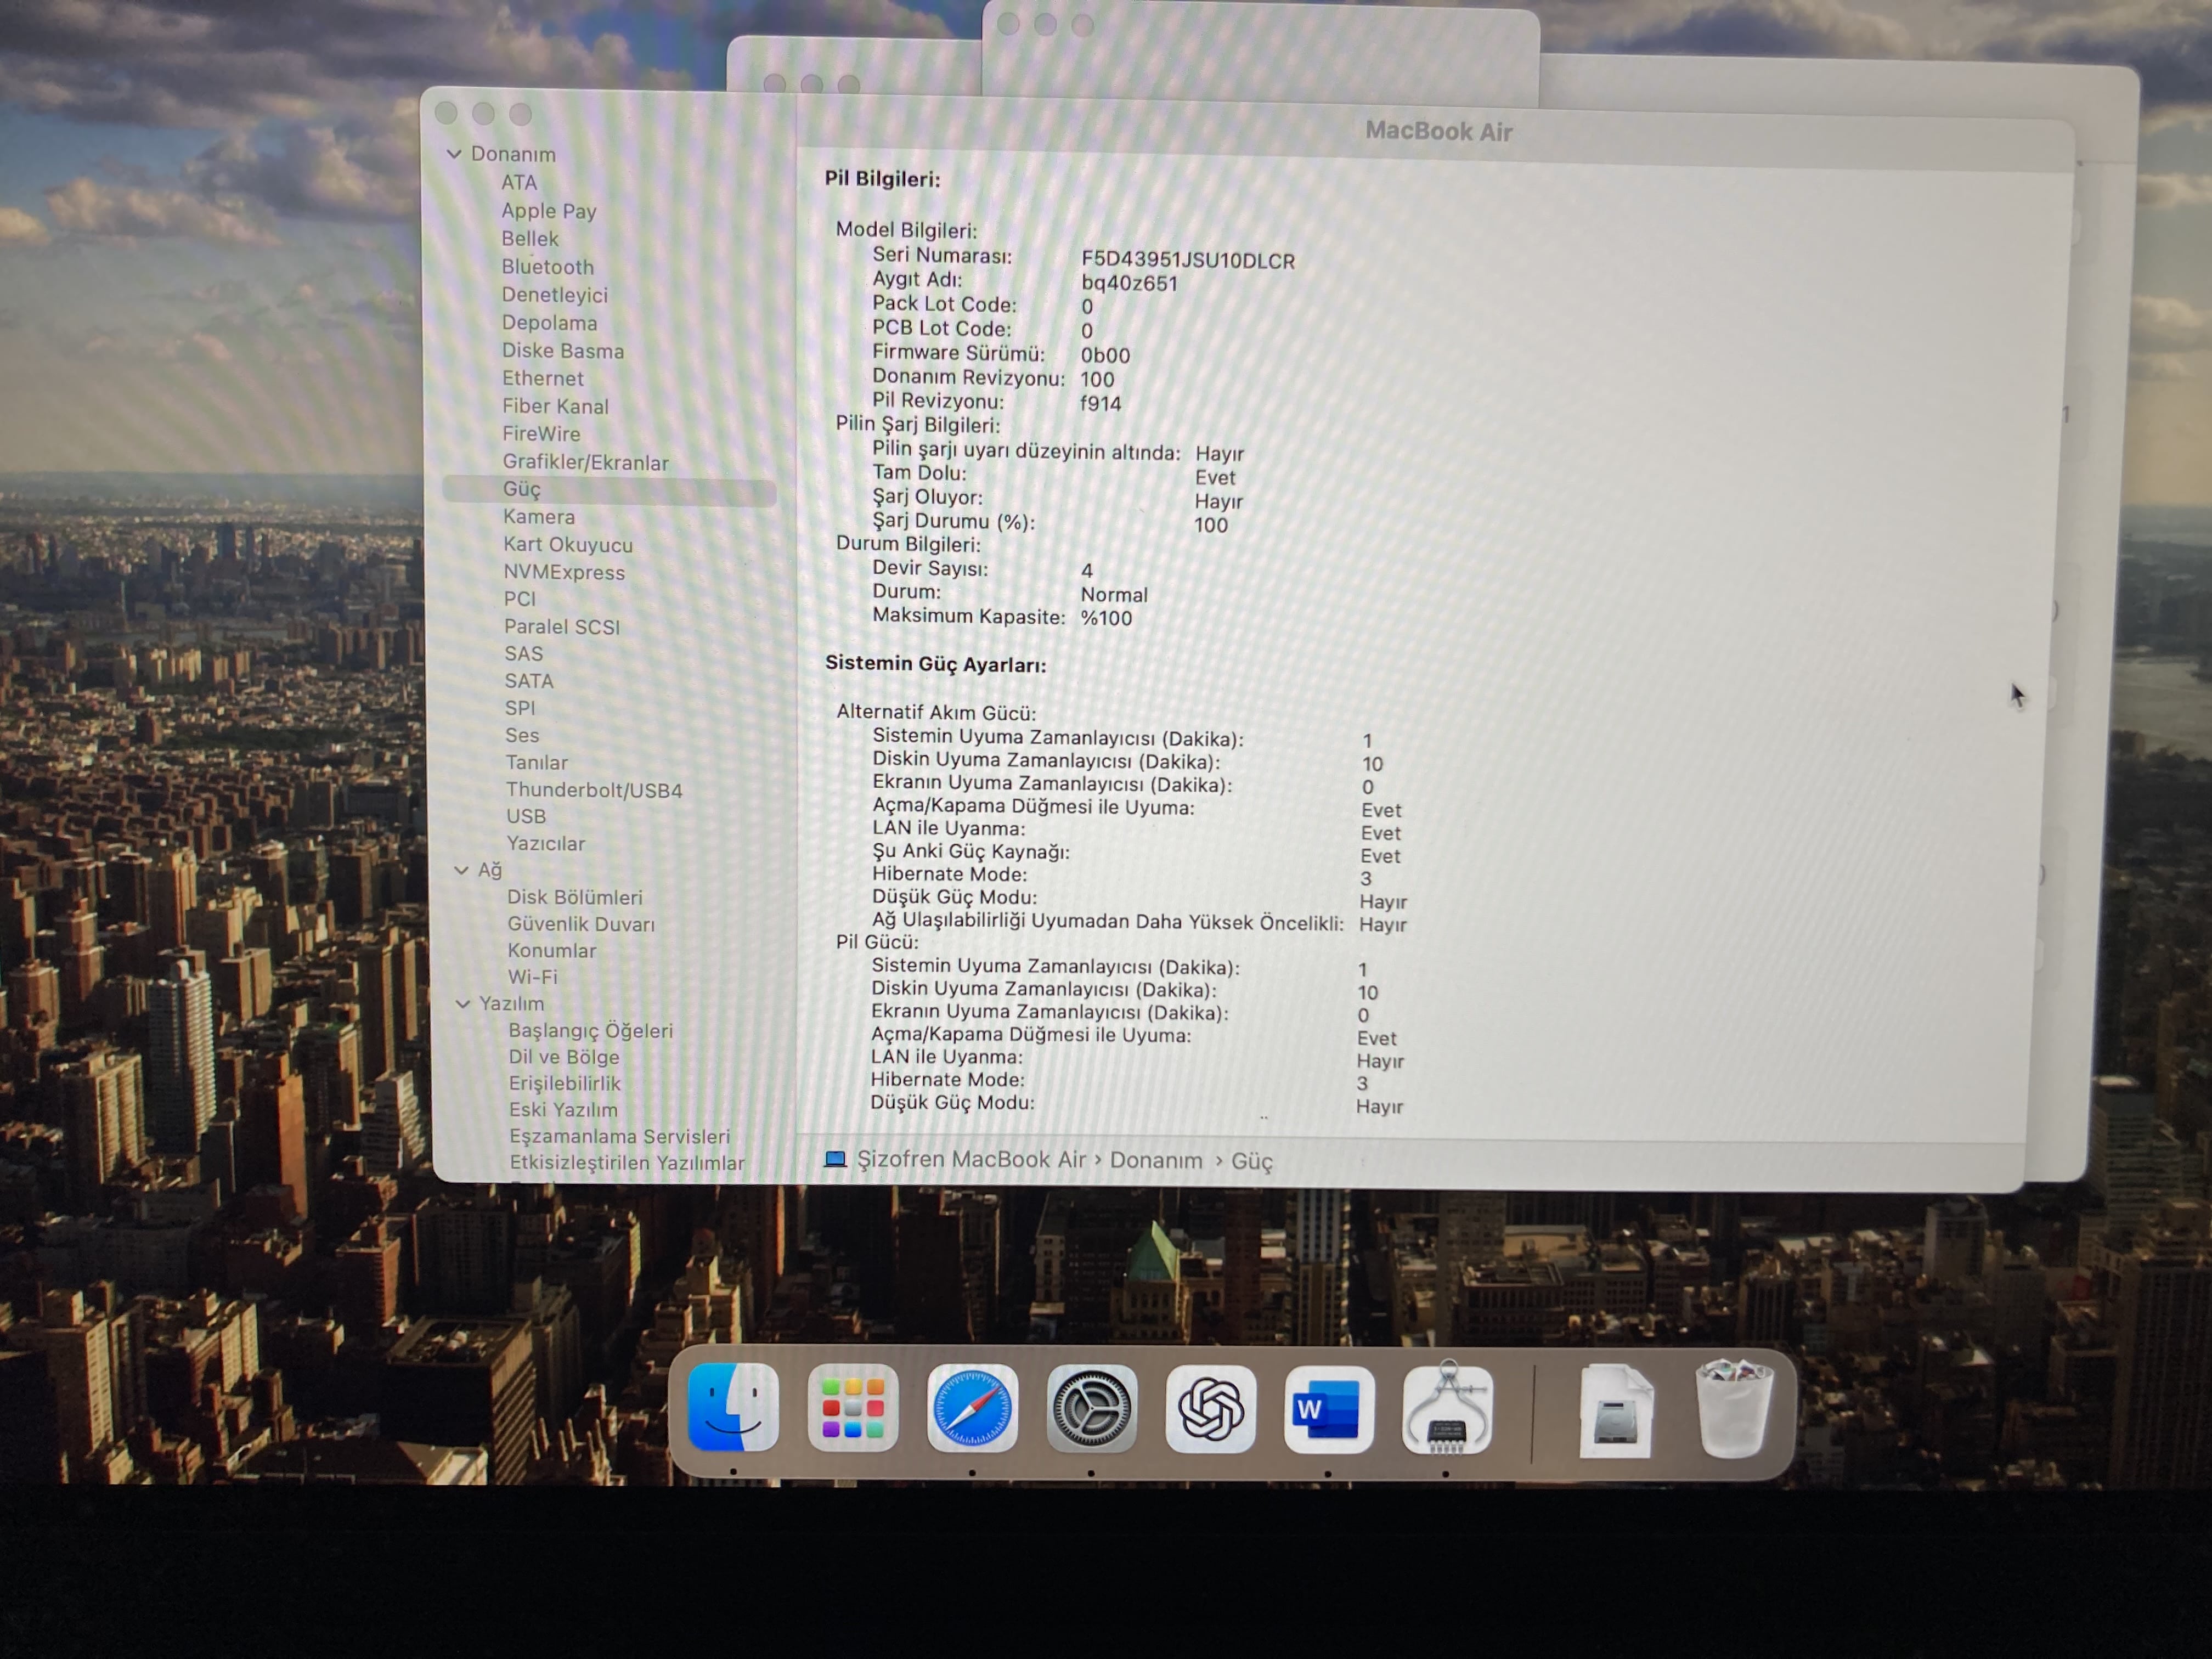This screenshot has width=2212, height=1659.
Task: Select Diske Basma in the sidebar
Action: coord(563,351)
